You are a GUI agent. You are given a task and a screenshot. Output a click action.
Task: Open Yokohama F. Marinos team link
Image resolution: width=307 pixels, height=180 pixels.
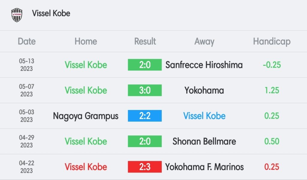point(204,167)
